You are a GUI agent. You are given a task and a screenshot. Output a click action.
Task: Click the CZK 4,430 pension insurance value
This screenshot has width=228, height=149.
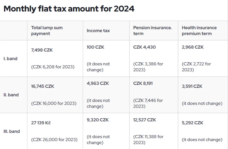click(x=144, y=47)
